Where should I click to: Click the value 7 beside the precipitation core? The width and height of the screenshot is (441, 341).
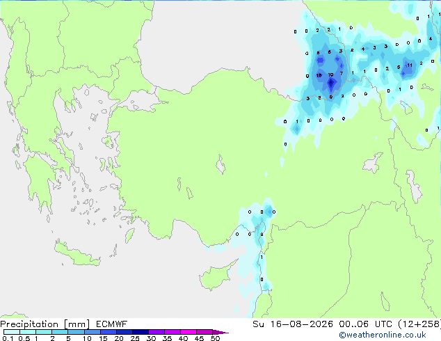tap(342, 74)
